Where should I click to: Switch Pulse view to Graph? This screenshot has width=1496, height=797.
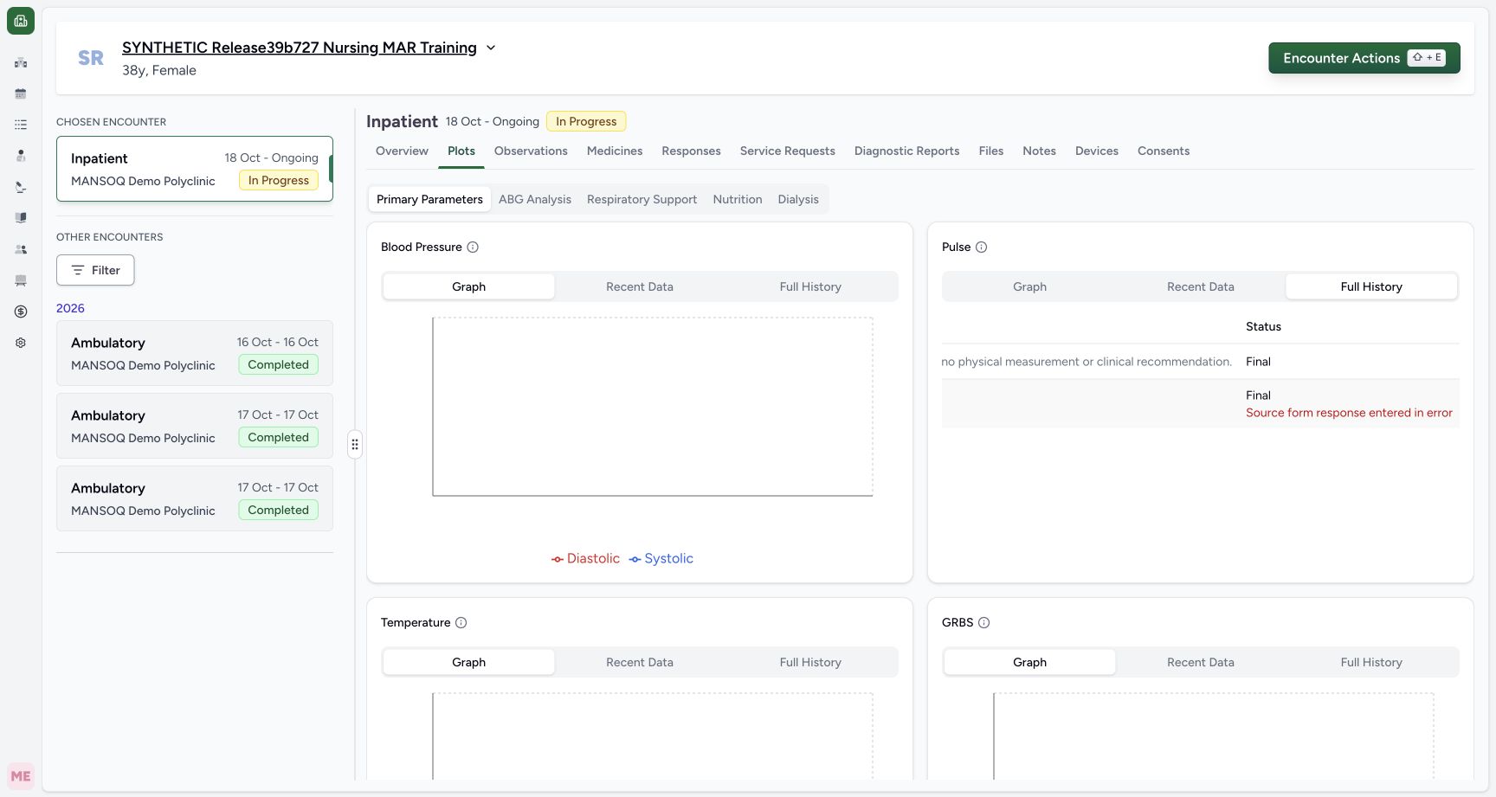click(1029, 286)
